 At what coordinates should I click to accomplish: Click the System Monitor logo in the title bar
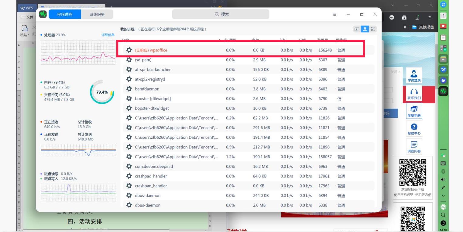click(x=43, y=14)
